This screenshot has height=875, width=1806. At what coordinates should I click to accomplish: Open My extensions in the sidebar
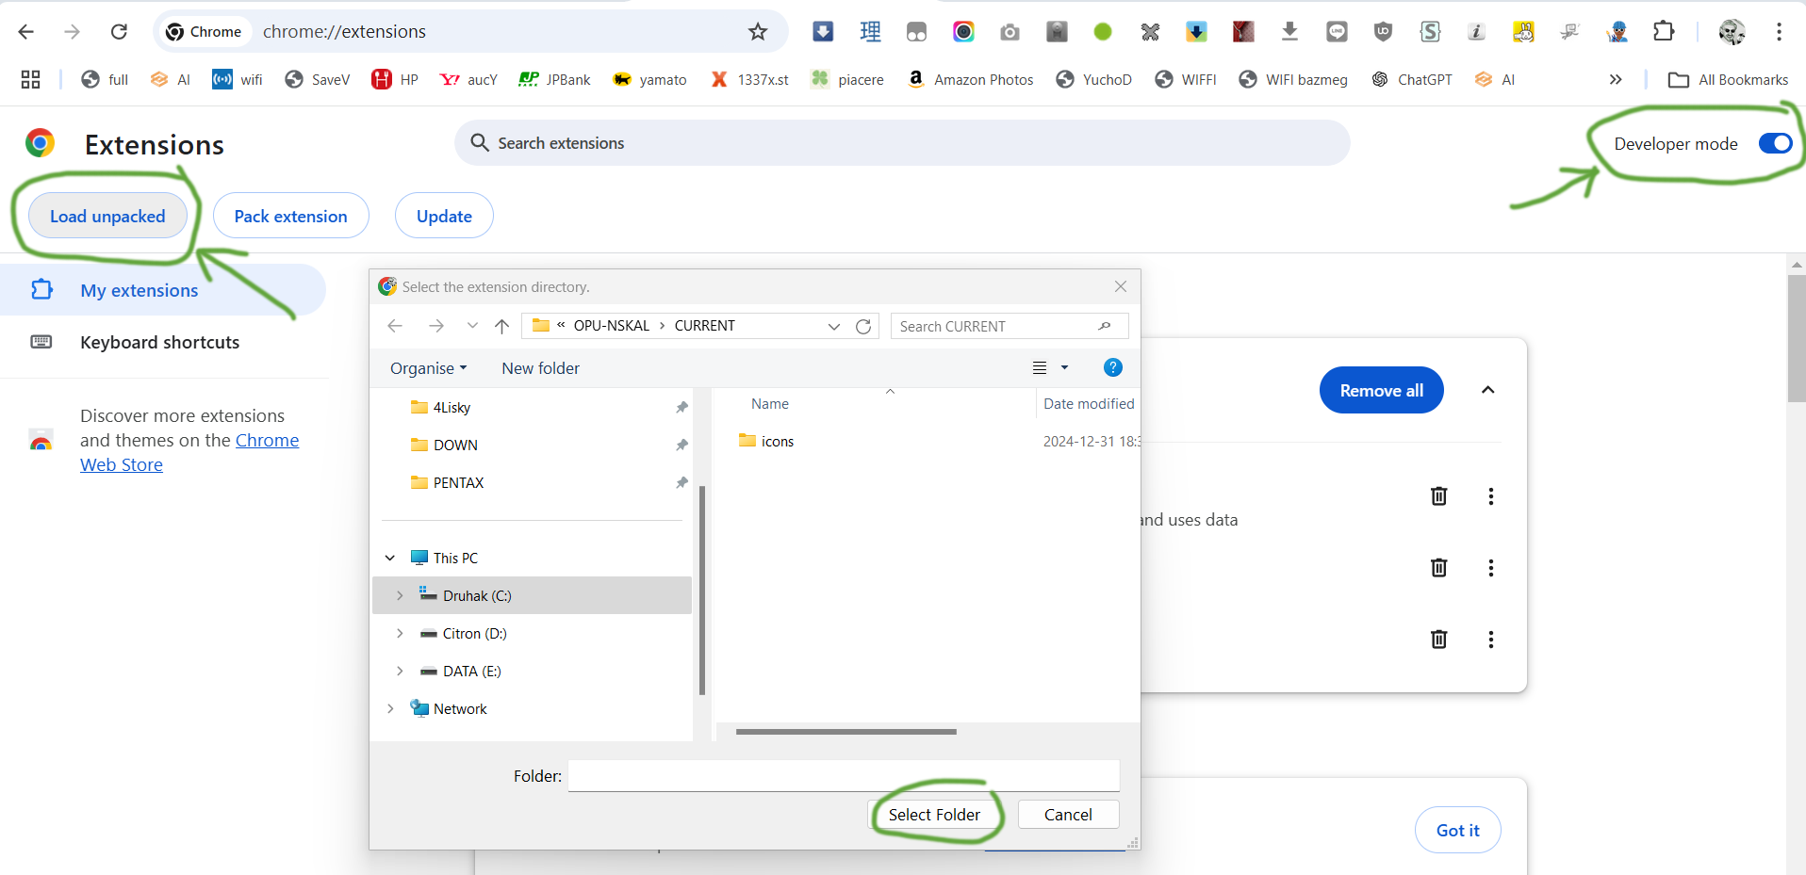point(139,291)
